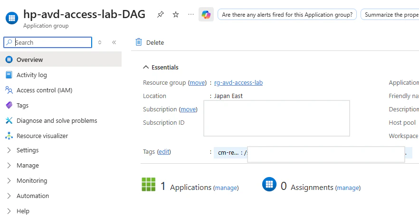This screenshot has height=218, width=419.
Task: Click the Activity log book icon
Action: tap(9, 75)
